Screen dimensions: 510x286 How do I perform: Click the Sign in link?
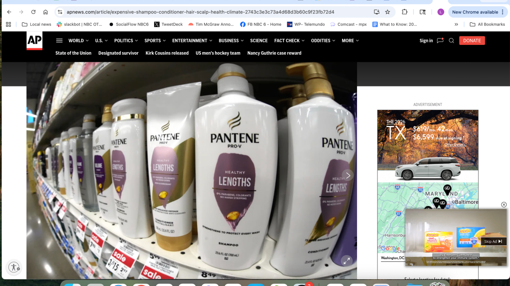pos(426,40)
